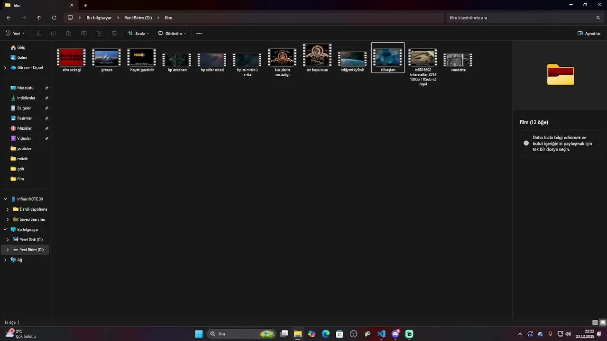Open Microsoft Edge from taskbar
Viewport: 607px width, 341px height.
point(326,334)
